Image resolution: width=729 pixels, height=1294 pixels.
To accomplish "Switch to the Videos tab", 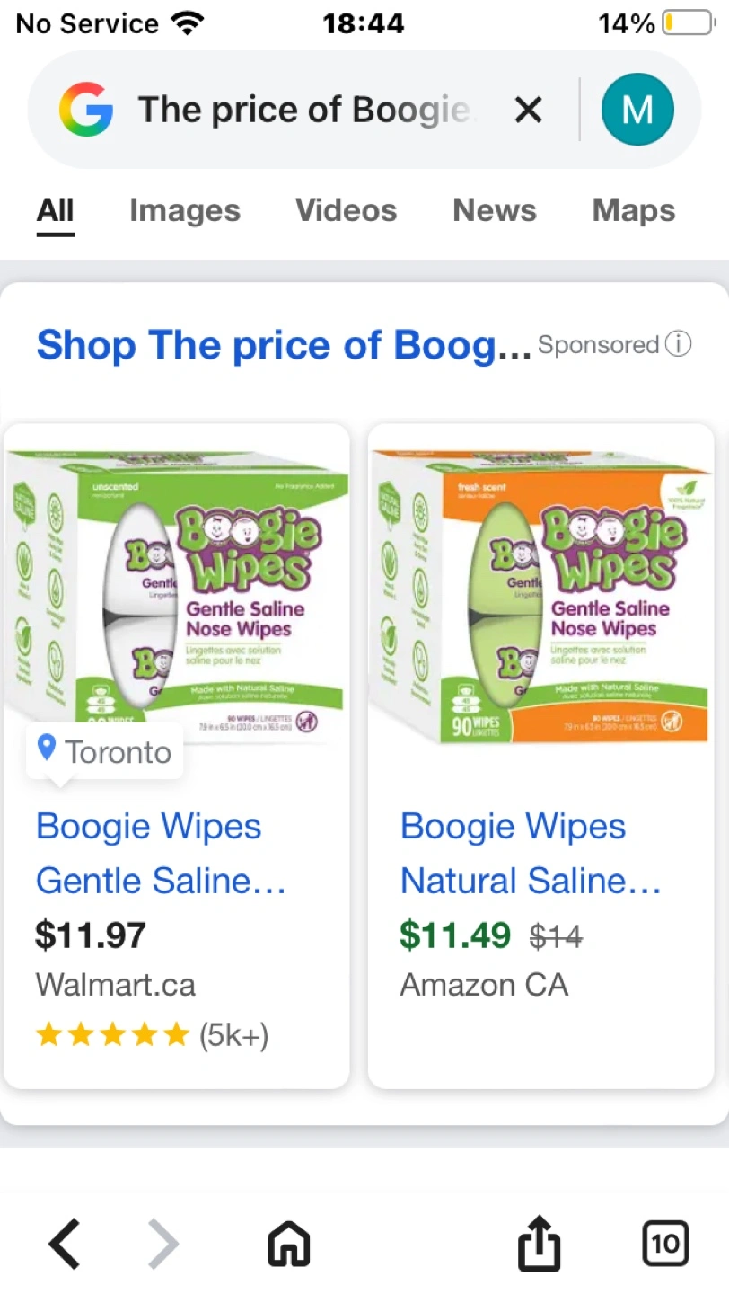I will pyautogui.click(x=346, y=210).
